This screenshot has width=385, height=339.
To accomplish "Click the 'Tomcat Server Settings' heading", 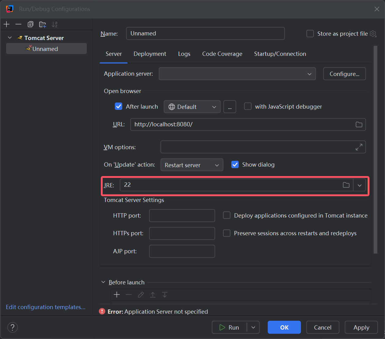I will 134,200.
